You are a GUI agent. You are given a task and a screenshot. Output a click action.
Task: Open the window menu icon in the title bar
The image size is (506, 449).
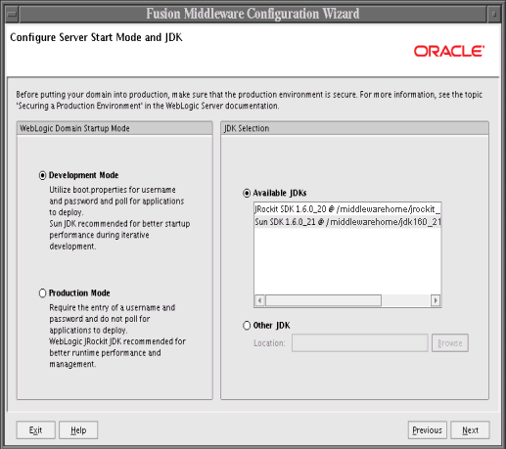[x=12, y=14]
